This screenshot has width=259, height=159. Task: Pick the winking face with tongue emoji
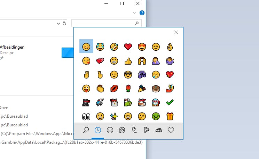click(x=86, y=89)
